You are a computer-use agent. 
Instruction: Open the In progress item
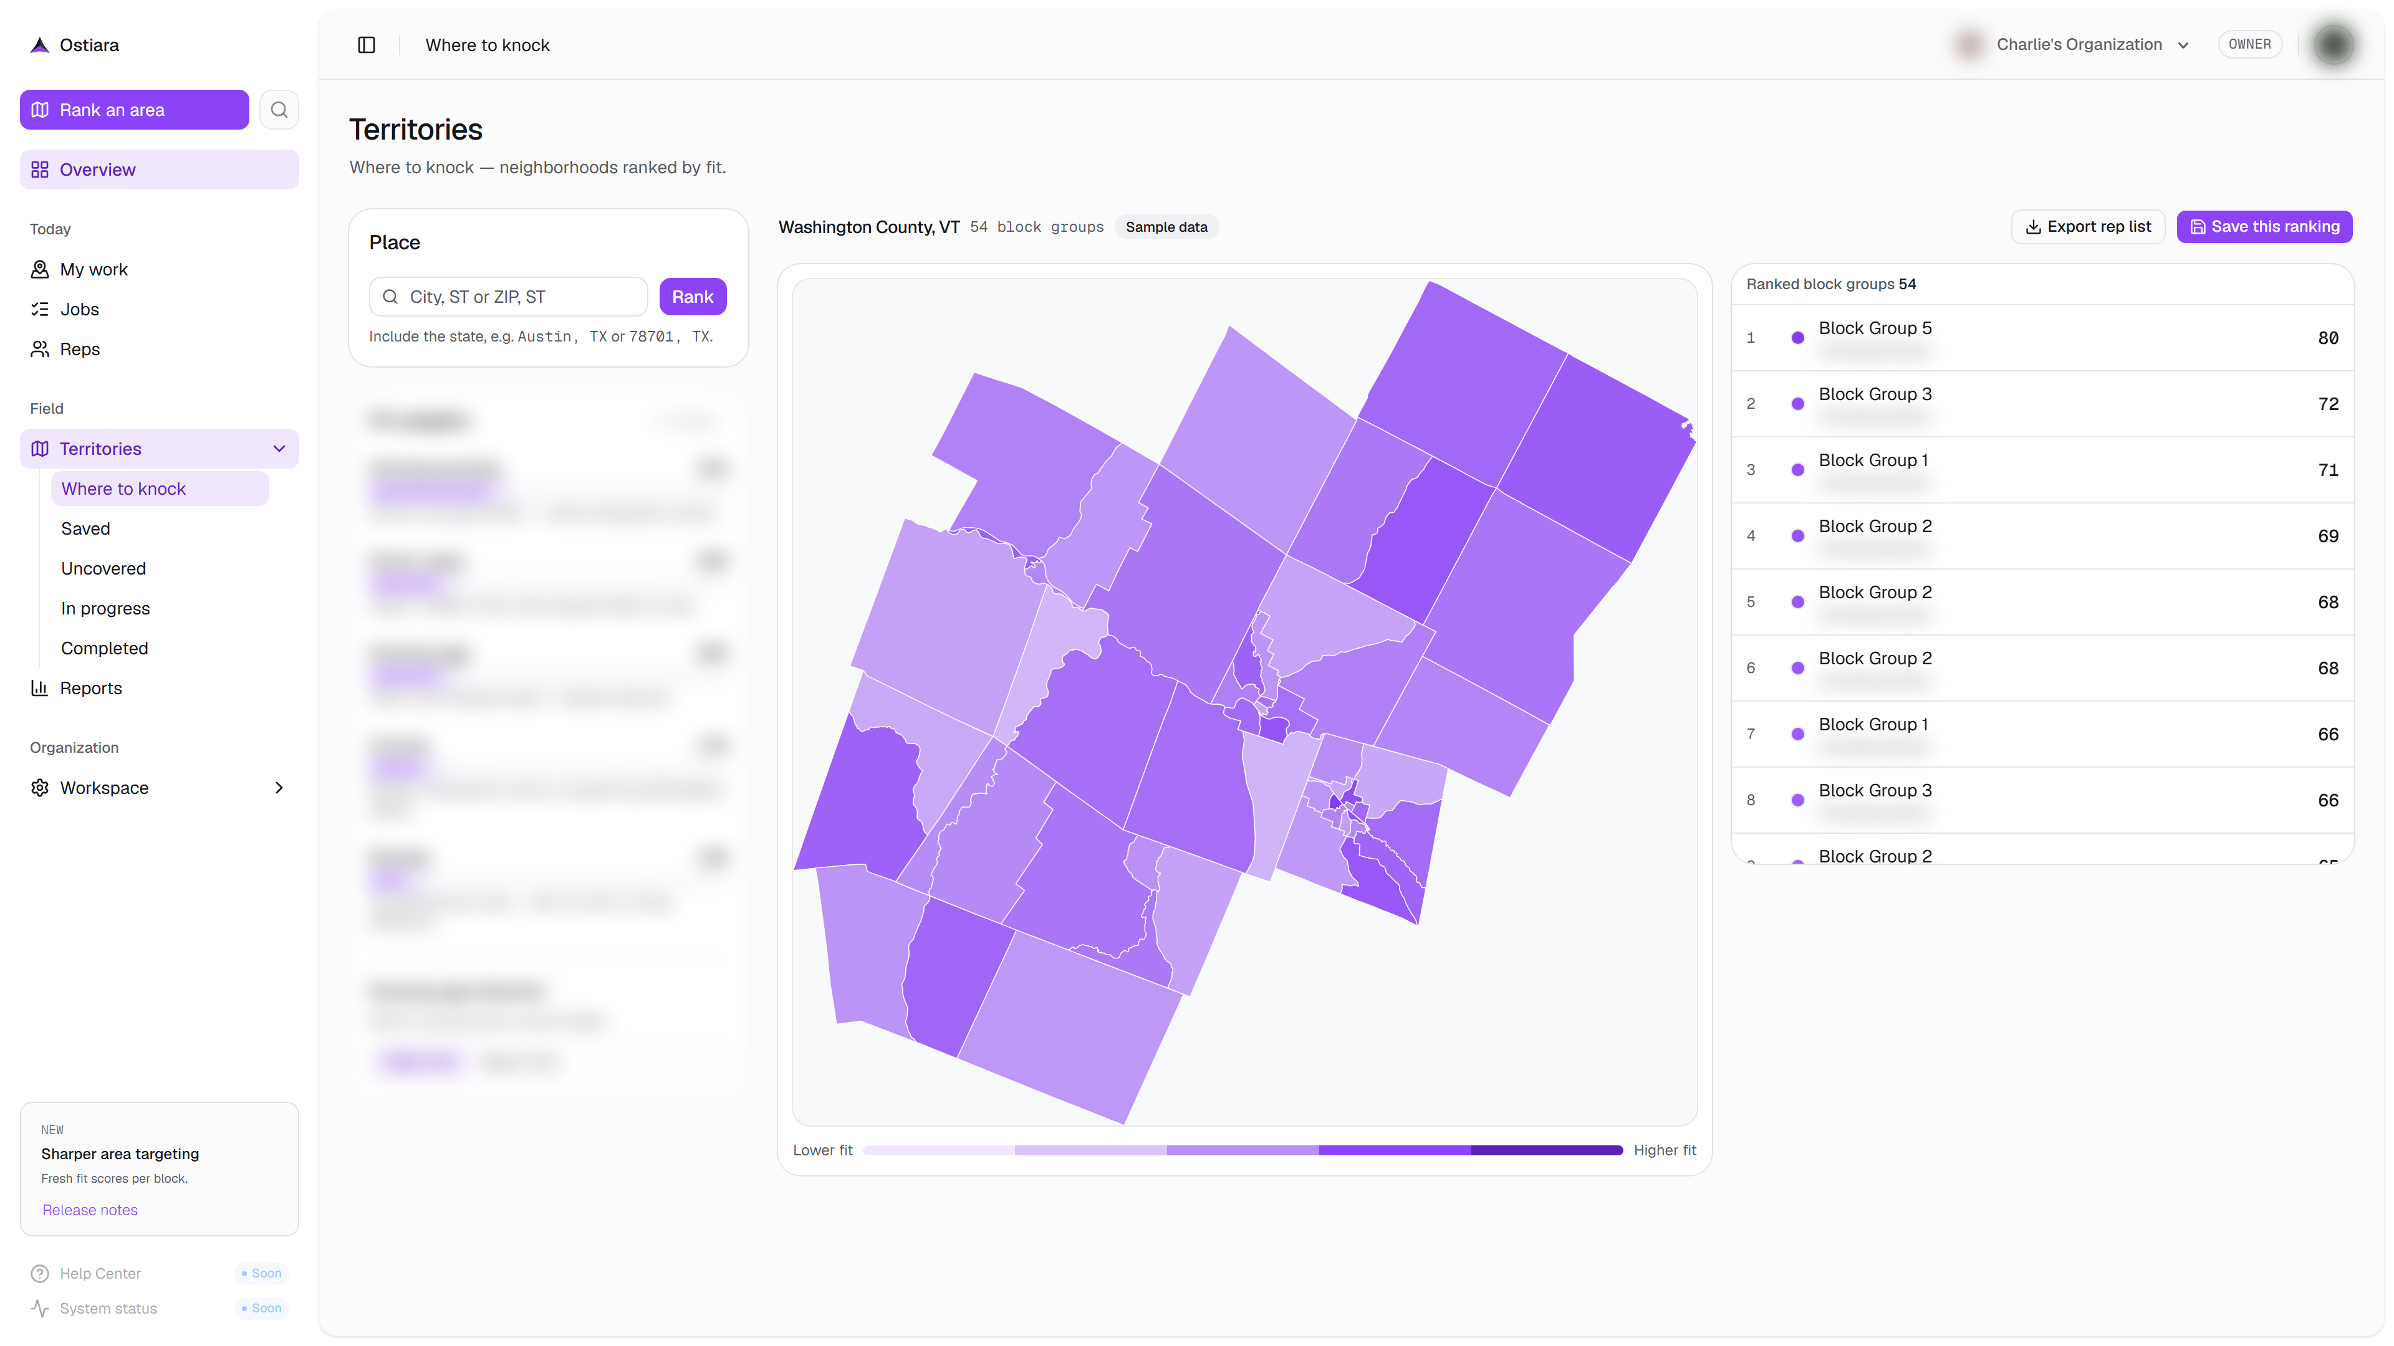tap(160, 608)
